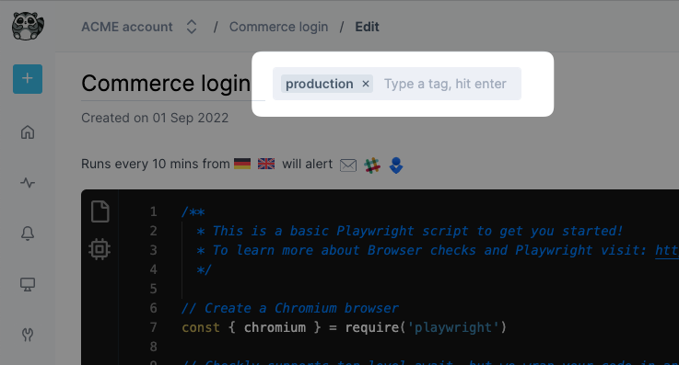Viewport: 679px width, 365px height.
Task: Click the blue plus create button
Action: pos(28,79)
